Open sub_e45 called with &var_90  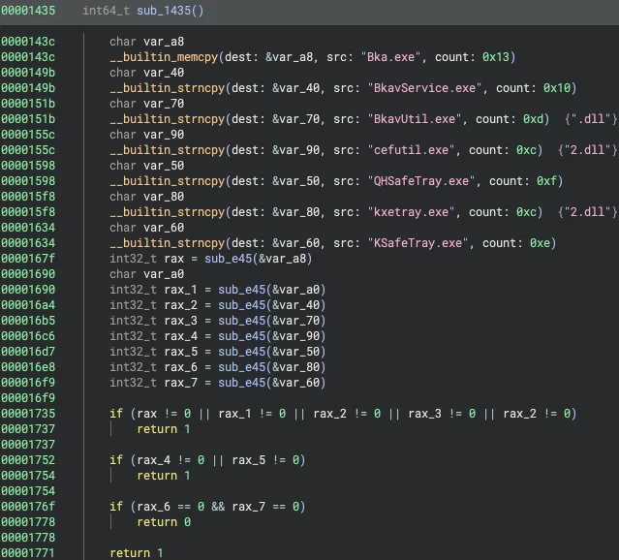(x=242, y=336)
